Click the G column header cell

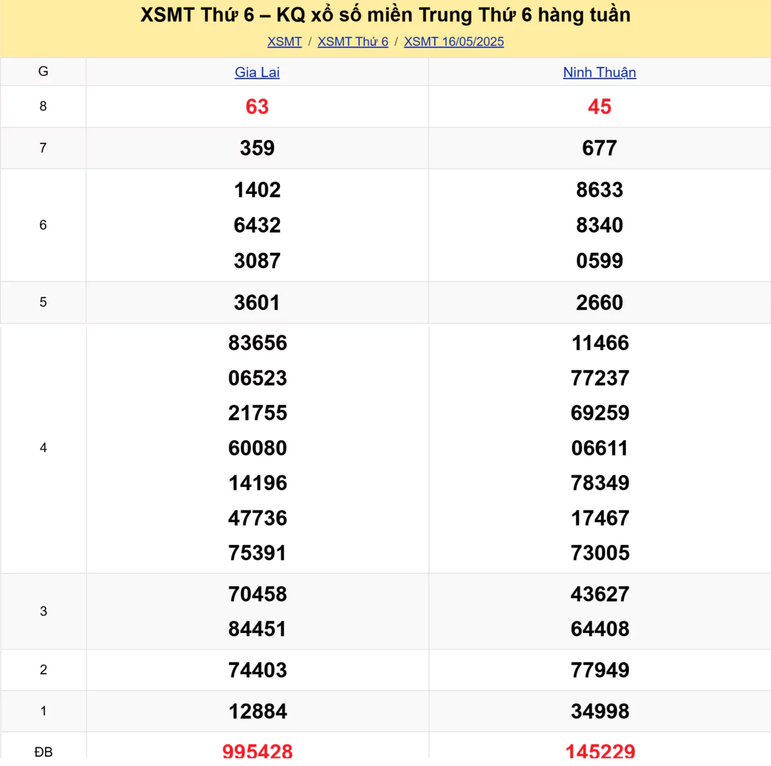43,72
